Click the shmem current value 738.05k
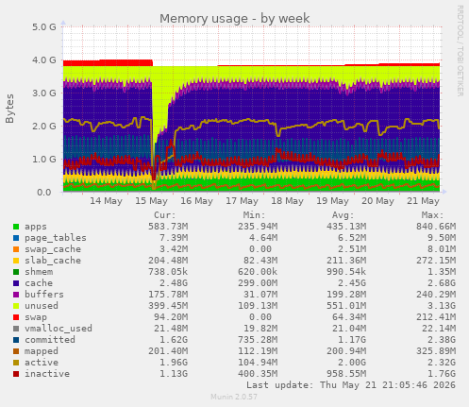 pyautogui.click(x=168, y=272)
